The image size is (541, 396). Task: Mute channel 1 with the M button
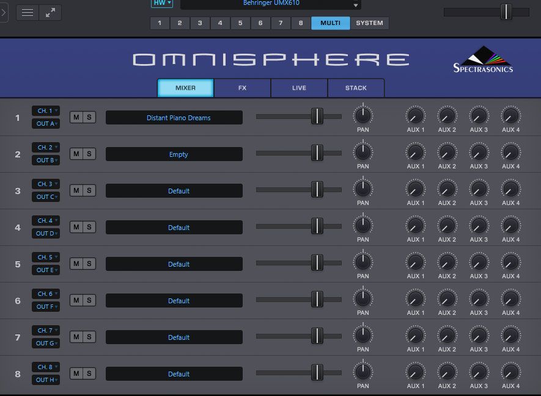(76, 117)
